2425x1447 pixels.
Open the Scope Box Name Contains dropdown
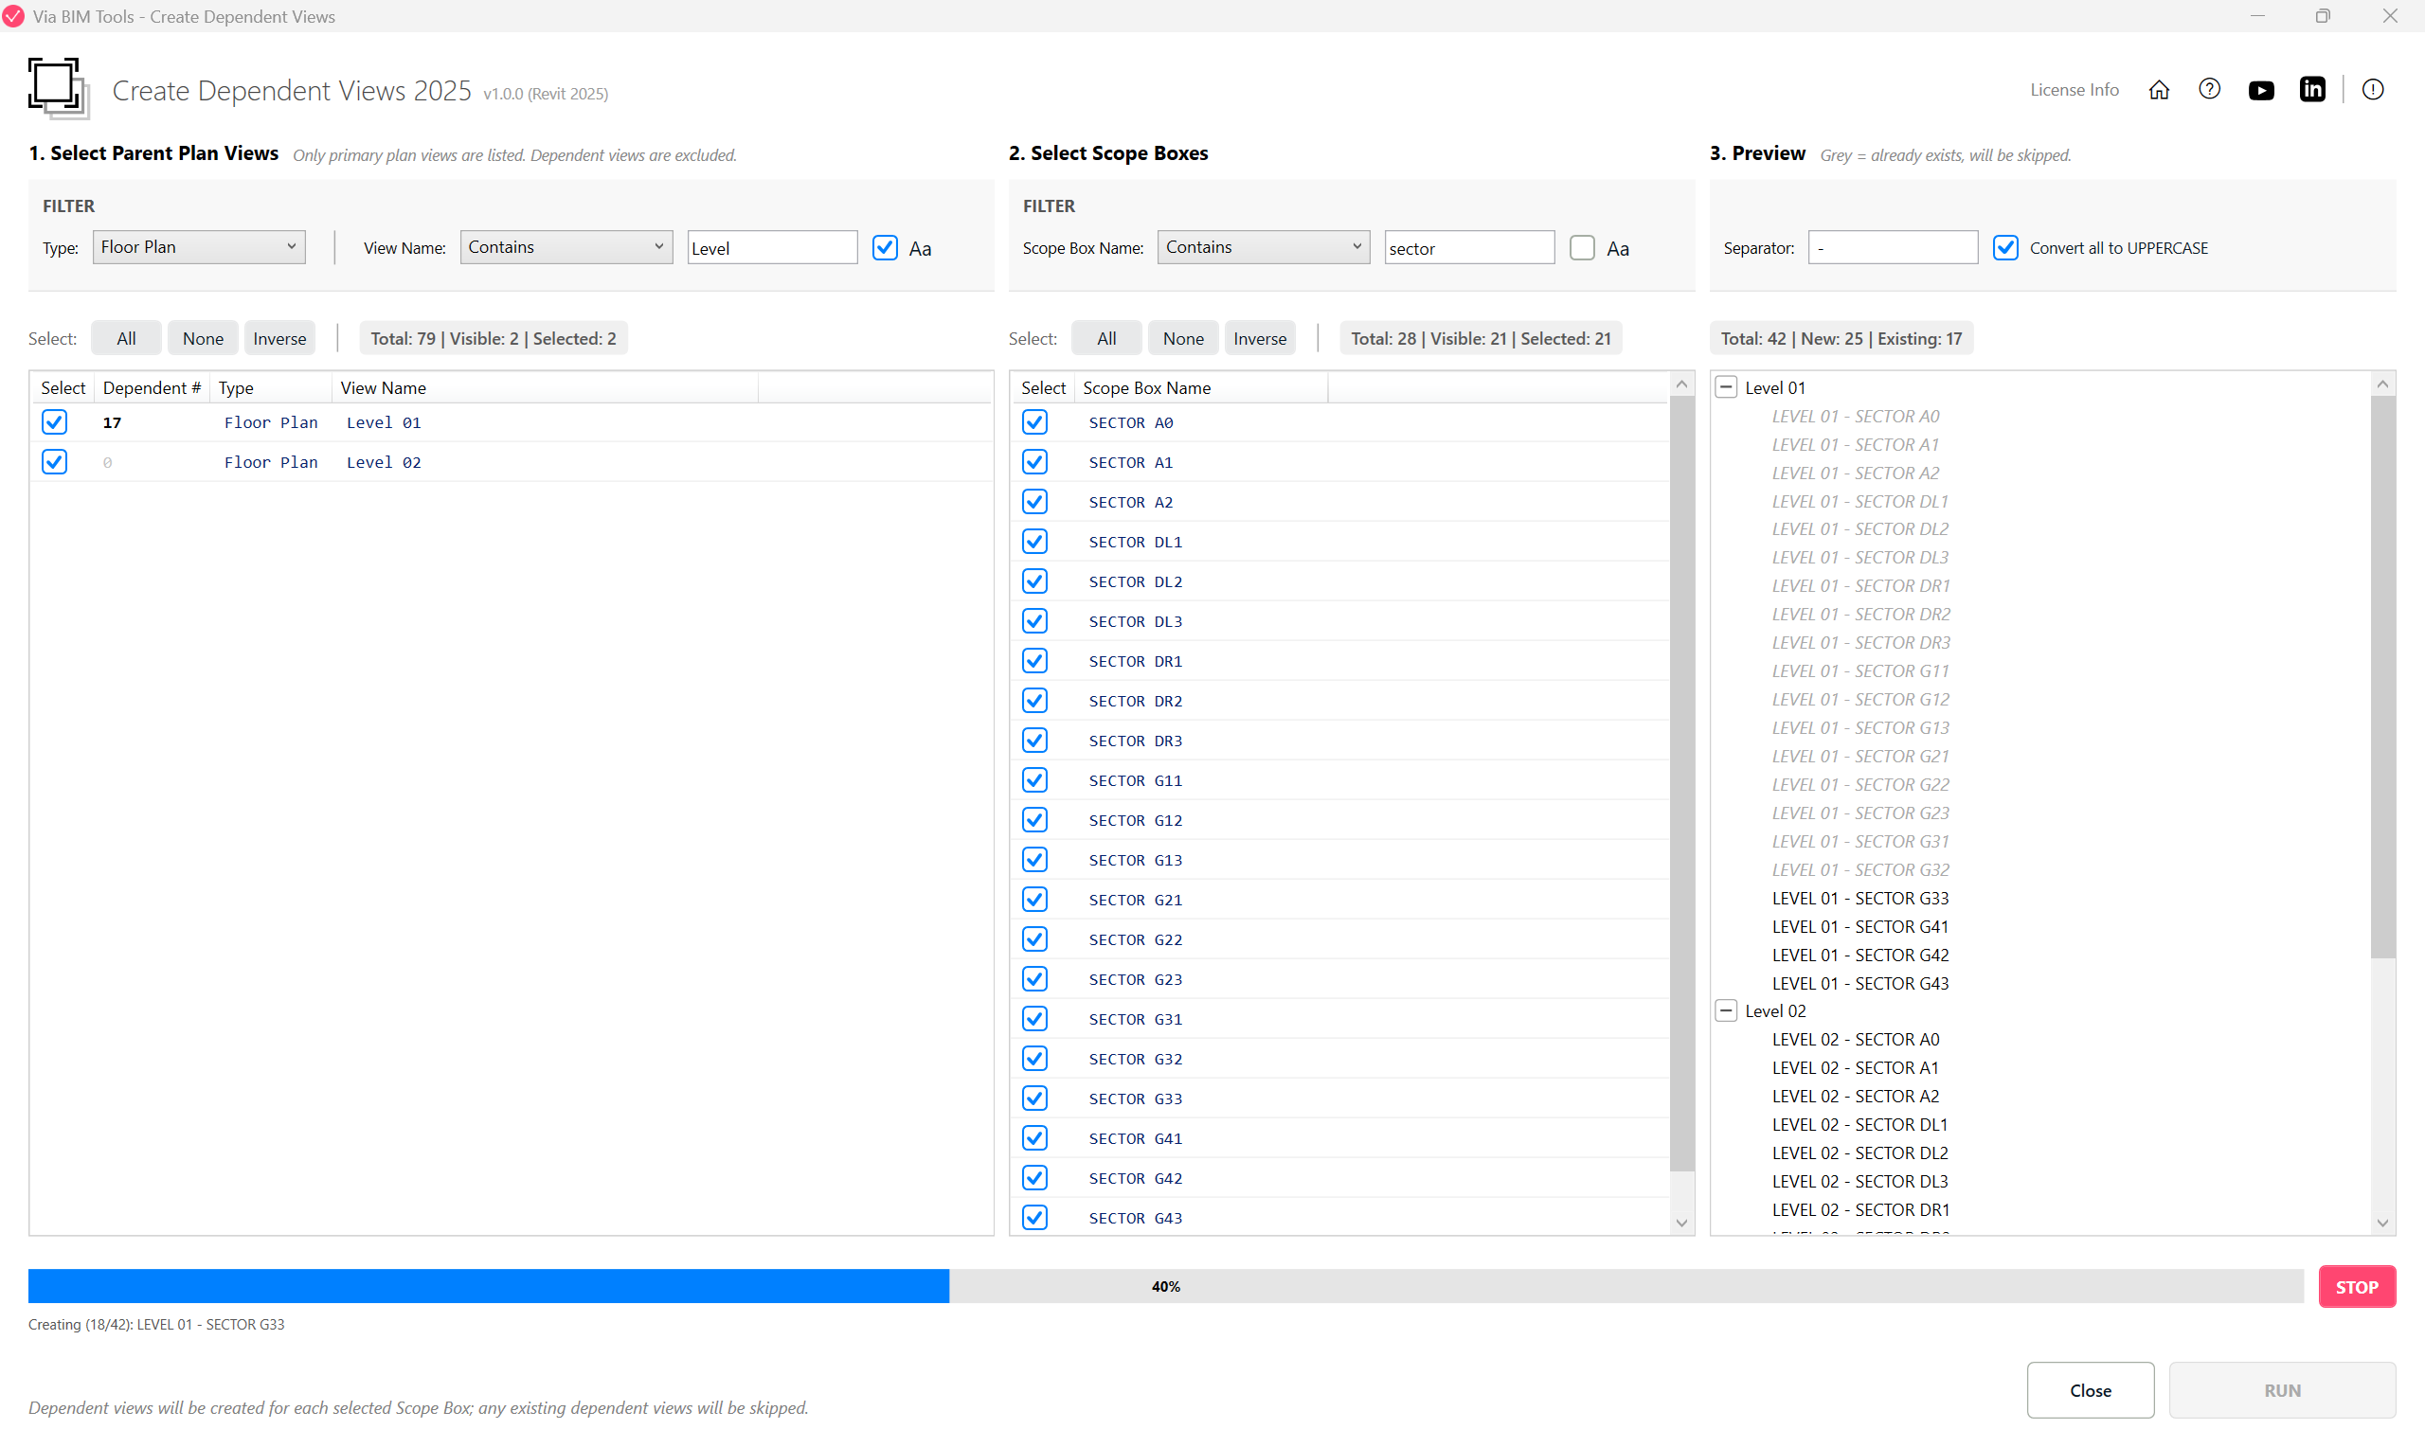click(x=1264, y=248)
